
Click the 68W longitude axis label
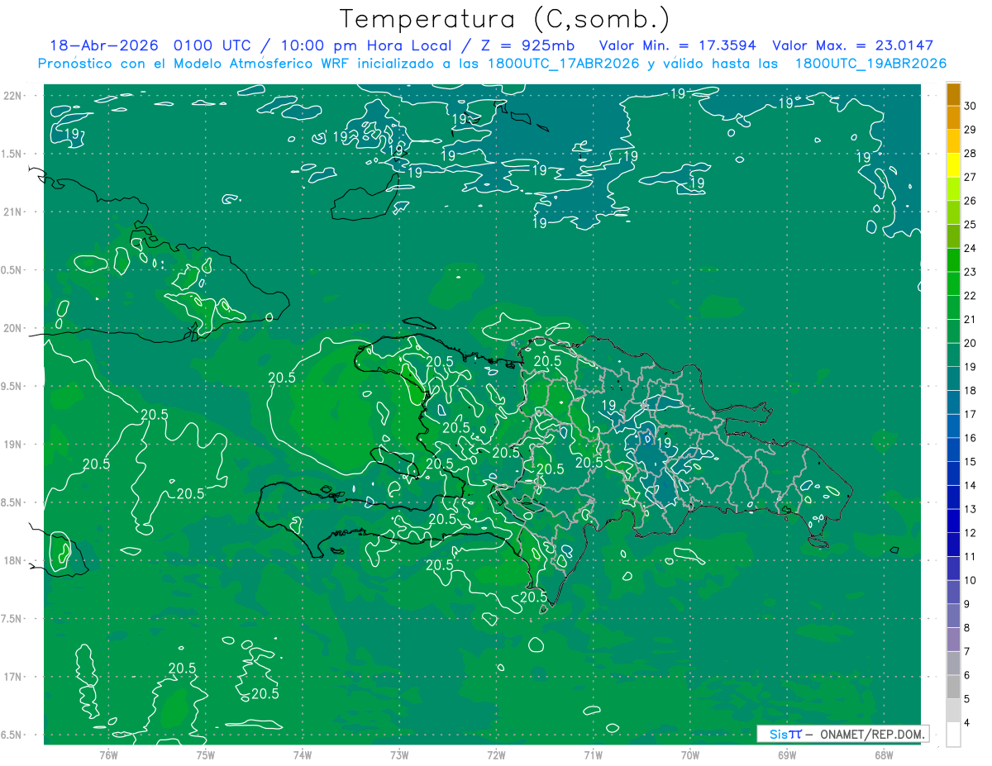(x=884, y=754)
